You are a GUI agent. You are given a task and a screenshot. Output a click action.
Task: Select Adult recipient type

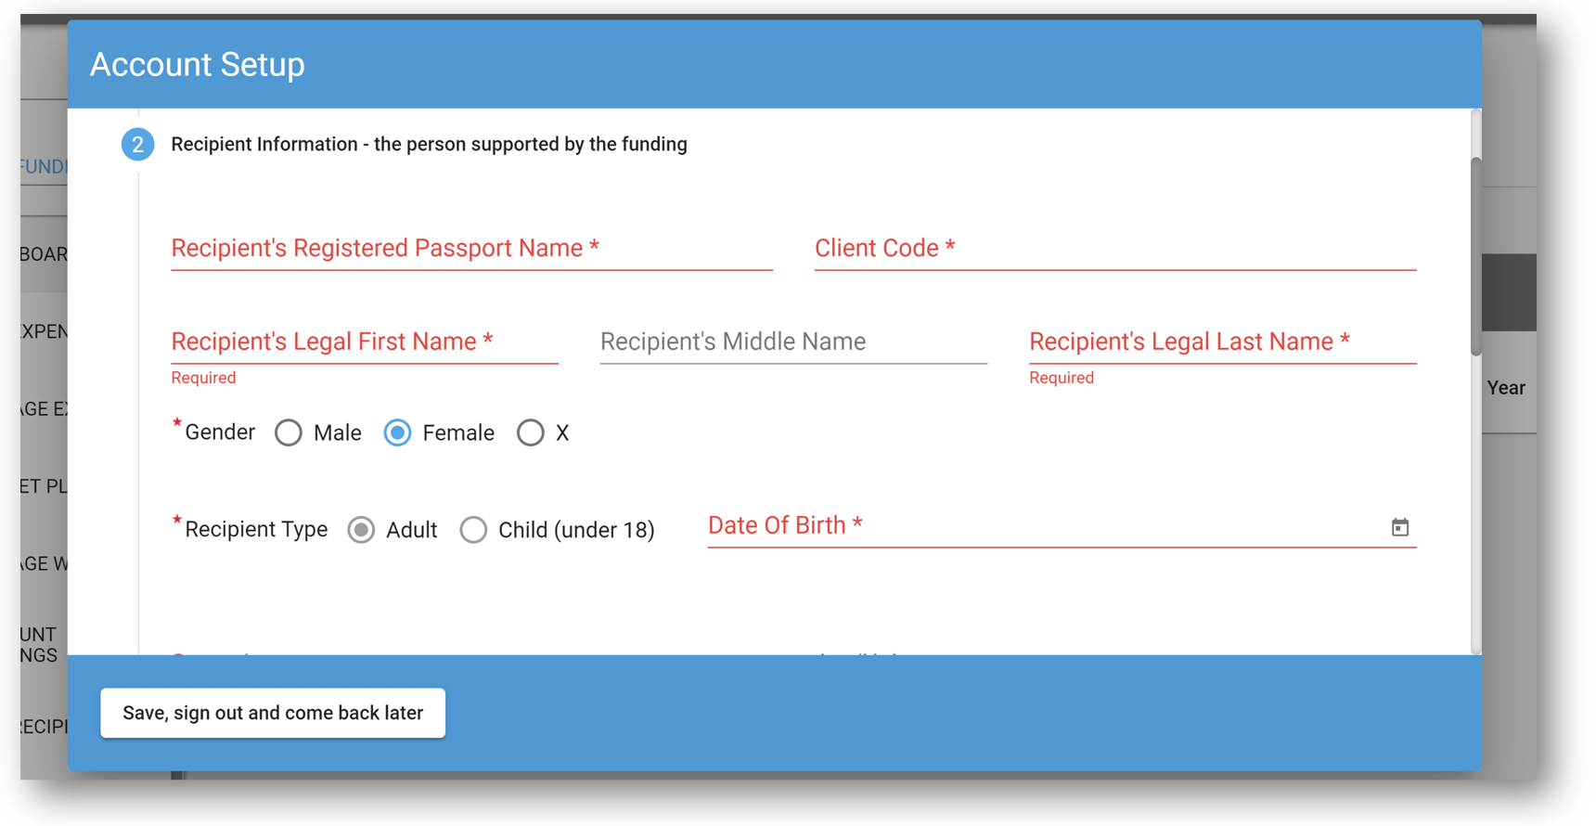coord(361,529)
